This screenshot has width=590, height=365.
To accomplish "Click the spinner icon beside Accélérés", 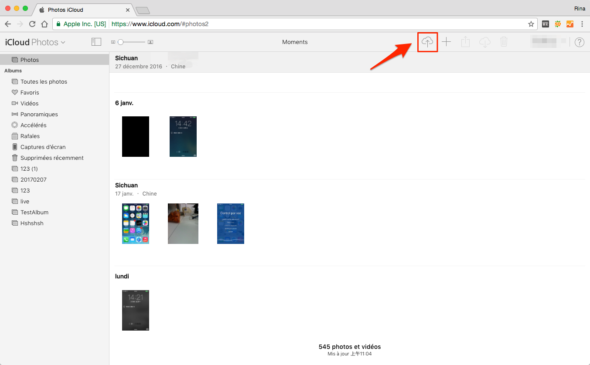I will coord(15,125).
